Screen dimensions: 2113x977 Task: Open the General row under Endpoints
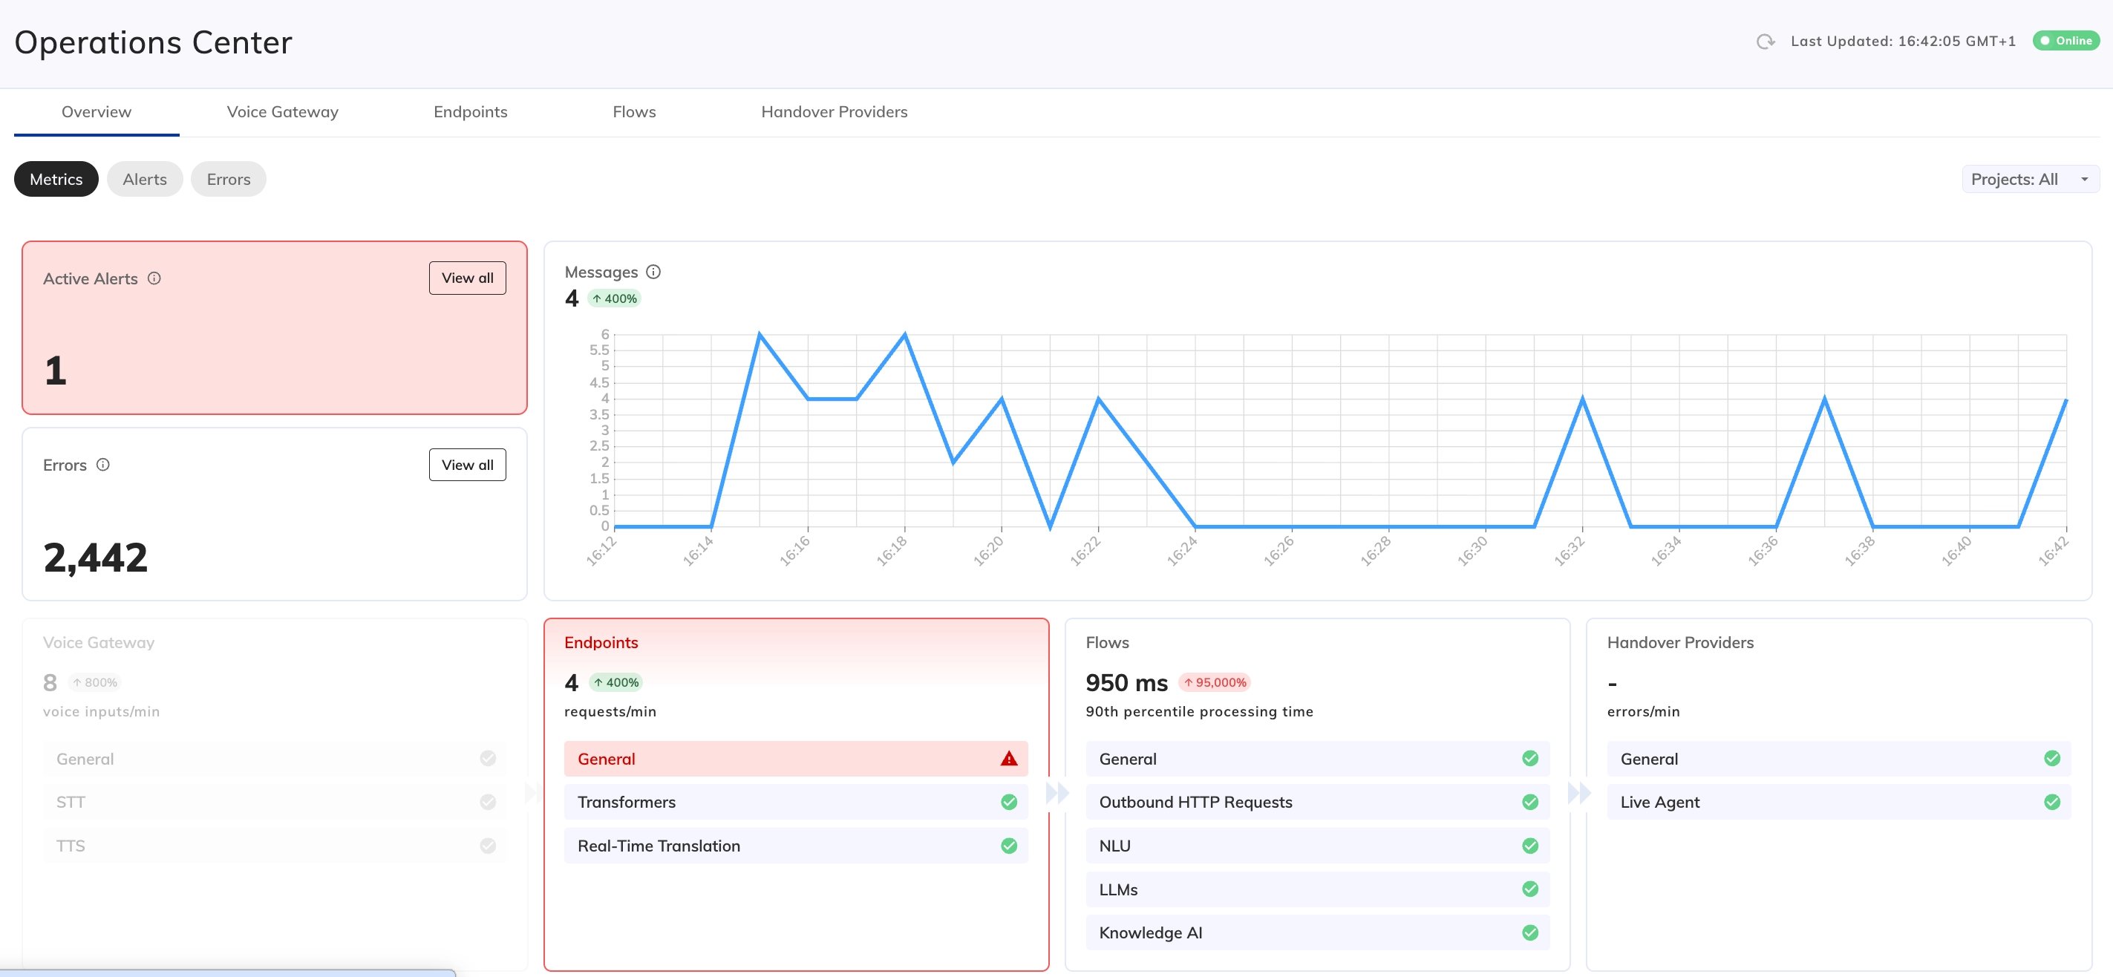[796, 759]
